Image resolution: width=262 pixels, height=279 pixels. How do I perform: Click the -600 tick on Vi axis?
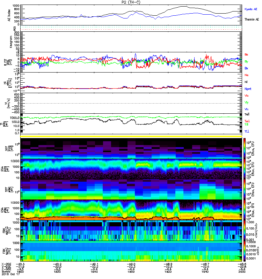(x=15, y=112)
